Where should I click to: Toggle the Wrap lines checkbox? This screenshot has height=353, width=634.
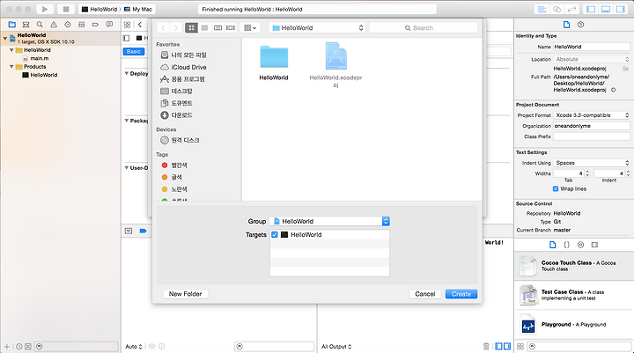click(x=556, y=189)
